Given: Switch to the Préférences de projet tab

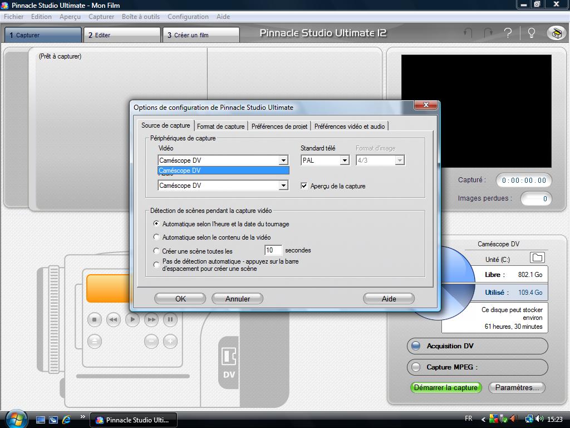Looking at the screenshot, I should (x=279, y=127).
